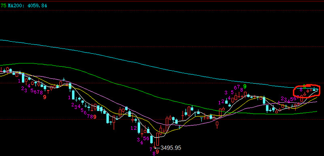This screenshot has width=324, height=156.
Task: Click the tall red candle at chart bottom
Action: click(158, 139)
